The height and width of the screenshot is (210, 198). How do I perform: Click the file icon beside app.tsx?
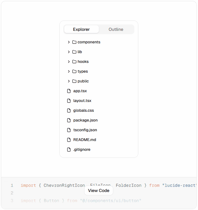[69, 91]
